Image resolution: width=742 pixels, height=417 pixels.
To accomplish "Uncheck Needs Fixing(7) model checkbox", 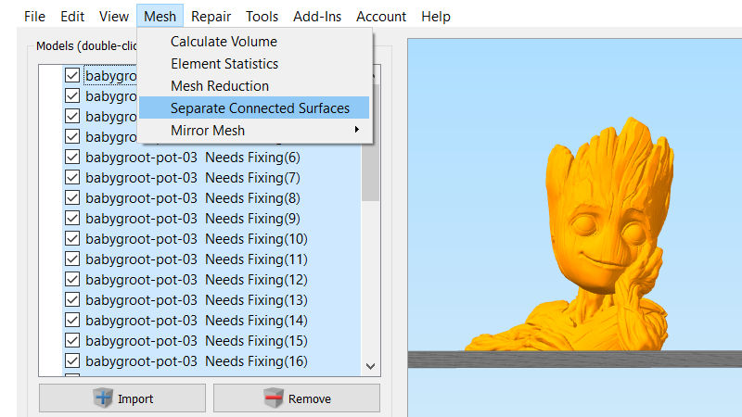I will pos(72,177).
